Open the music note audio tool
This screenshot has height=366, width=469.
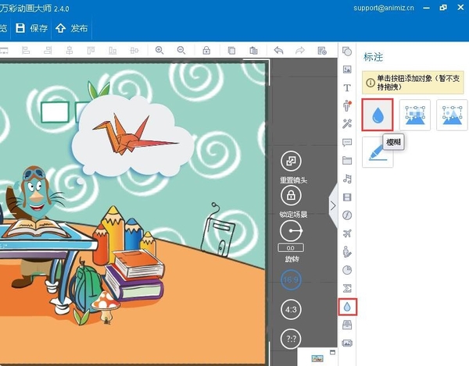pyautogui.click(x=347, y=179)
